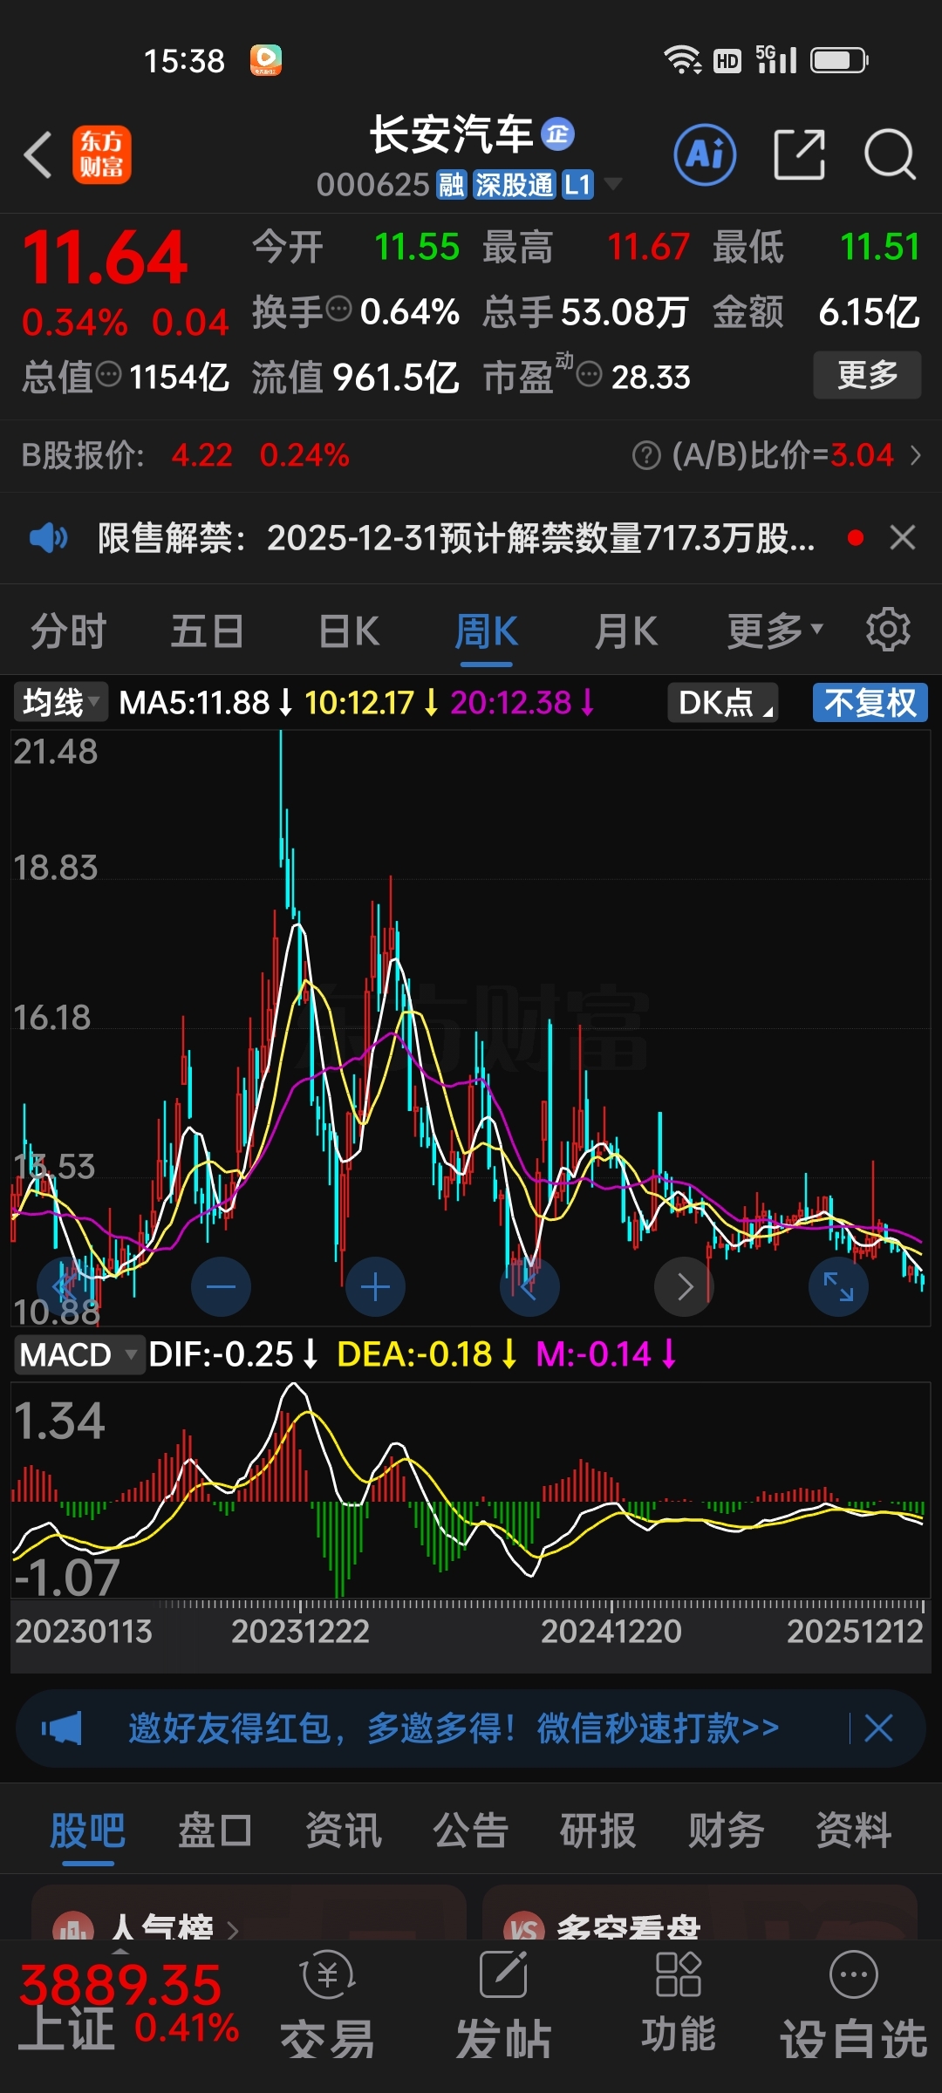Tap the share export icon
Image resolution: width=942 pixels, height=2093 pixels.
[800, 154]
